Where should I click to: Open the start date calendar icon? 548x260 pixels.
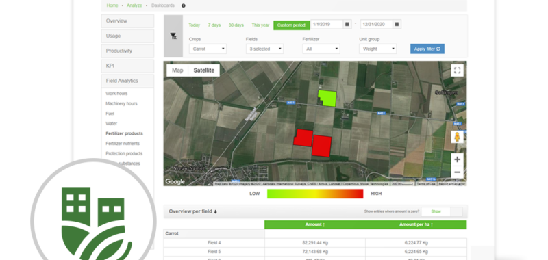347,24
